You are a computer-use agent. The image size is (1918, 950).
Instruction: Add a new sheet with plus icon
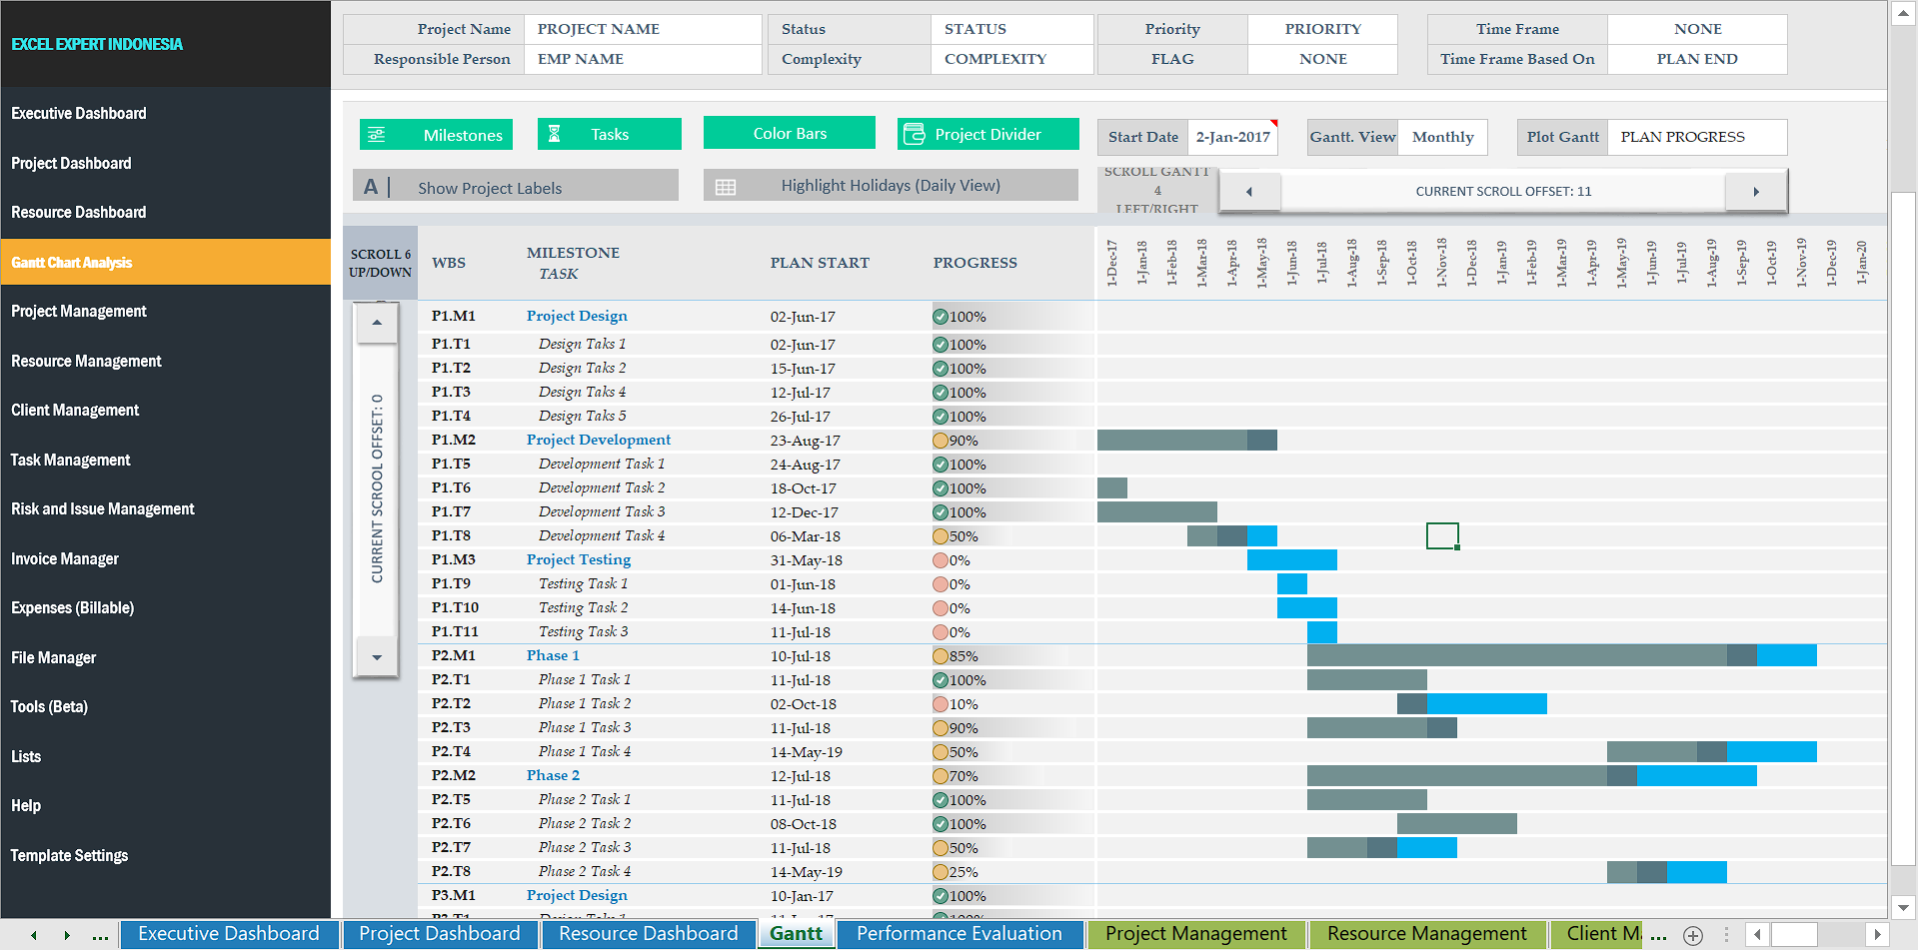1693,935
